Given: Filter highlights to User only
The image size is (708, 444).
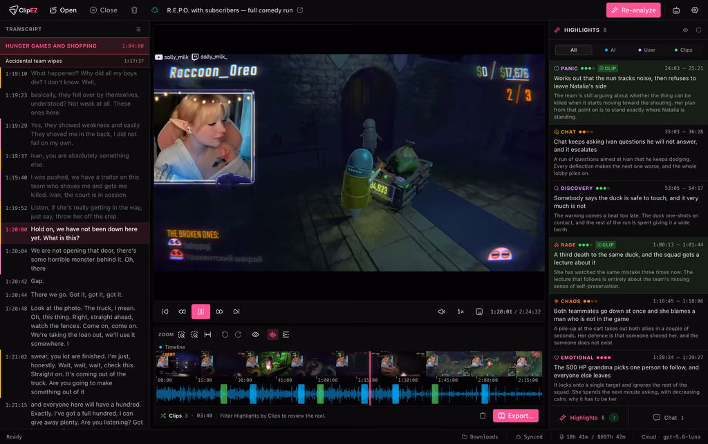Looking at the screenshot, I should (x=646, y=50).
